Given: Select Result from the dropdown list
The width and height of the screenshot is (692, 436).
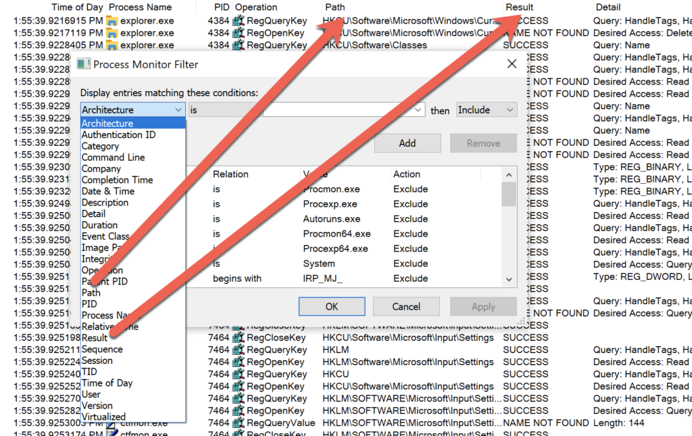Looking at the screenshot, I should [x=95, y=338].
